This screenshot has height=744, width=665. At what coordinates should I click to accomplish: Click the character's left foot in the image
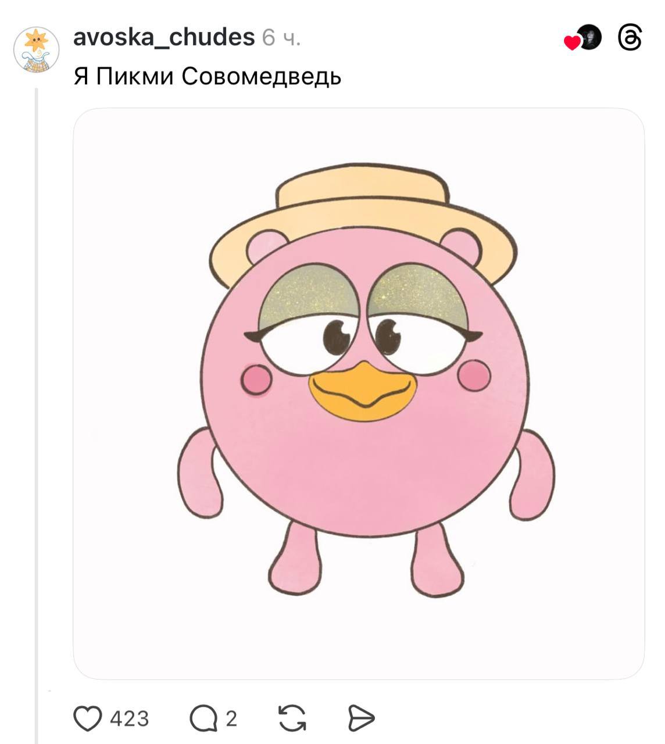point(295,559)
